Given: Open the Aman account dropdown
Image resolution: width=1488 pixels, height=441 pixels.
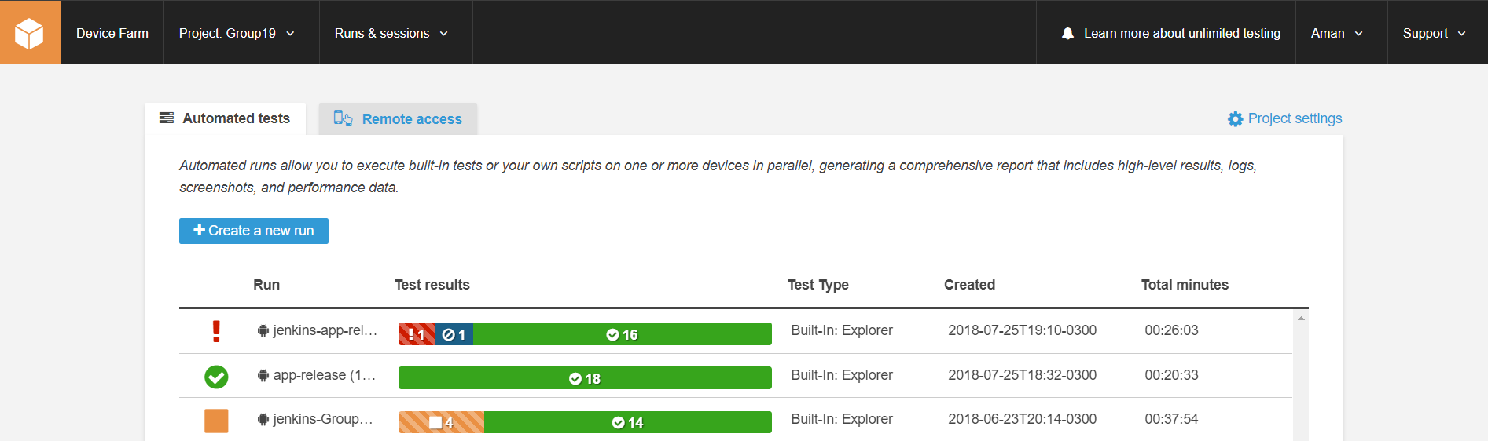Looking at the screenshot, I should click(1336, 33).
